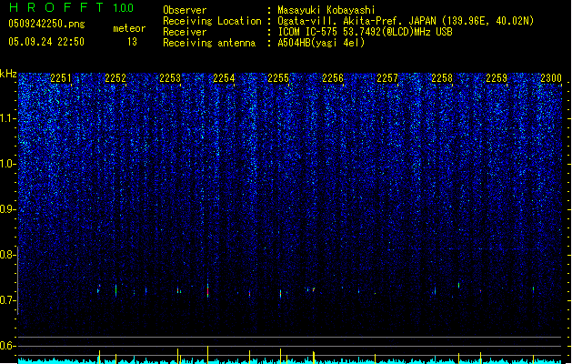Click the 2259 time marker

pyautogui.click(x=497, y=78)
